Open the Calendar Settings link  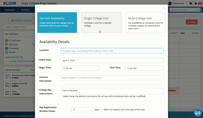tap(23, 21)
